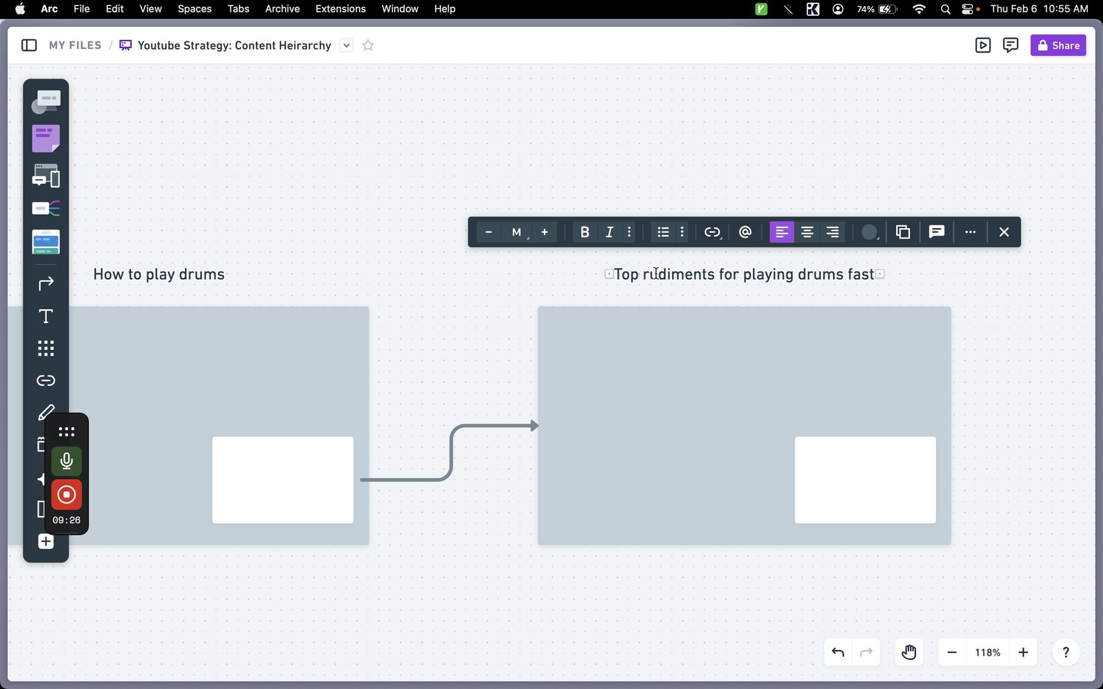Open the three-dot more options menu

(971, 232)
